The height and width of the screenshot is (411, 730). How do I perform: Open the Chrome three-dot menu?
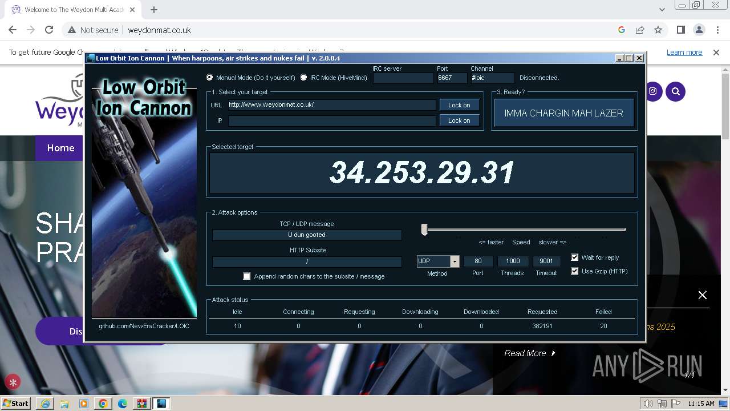[x=717, y=30]
